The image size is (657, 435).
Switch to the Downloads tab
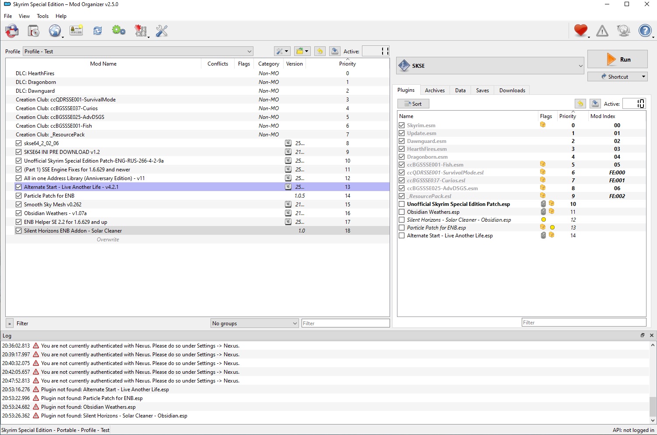[512, 90]
